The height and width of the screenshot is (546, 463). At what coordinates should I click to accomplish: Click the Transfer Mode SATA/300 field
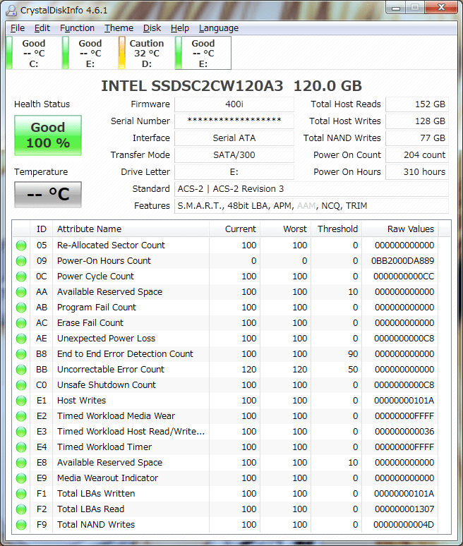234,155
